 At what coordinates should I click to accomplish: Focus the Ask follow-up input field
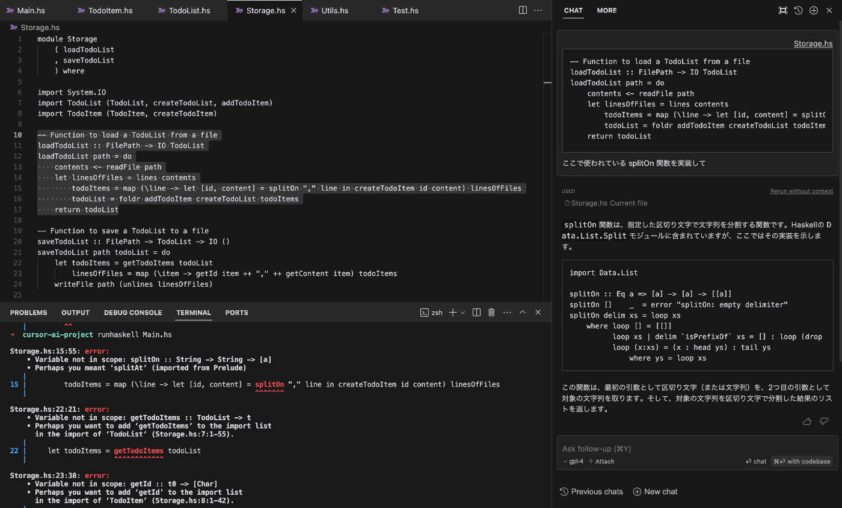697,448
